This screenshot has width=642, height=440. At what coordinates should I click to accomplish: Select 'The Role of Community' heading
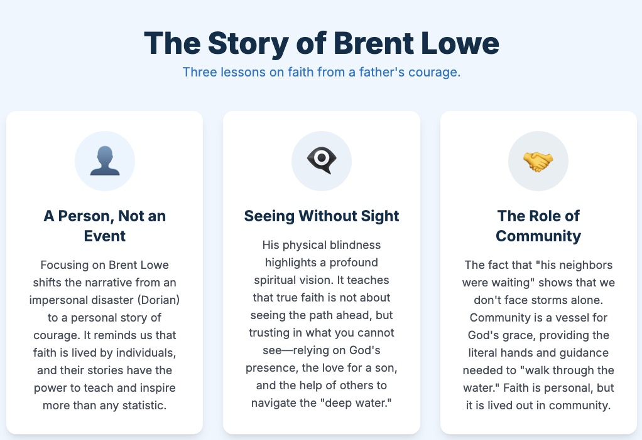point(538,226)
